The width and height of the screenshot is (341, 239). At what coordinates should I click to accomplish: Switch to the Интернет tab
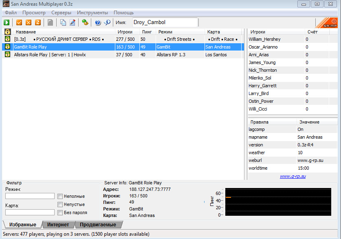(x=58, y=225)
